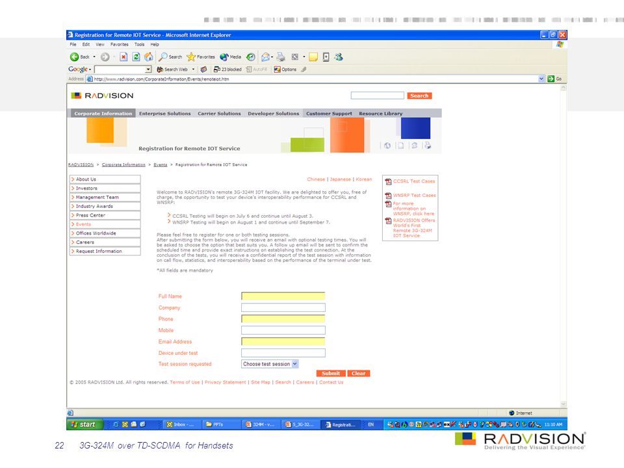
Task: Click the Full Name input field
Action: coord(283,296)
